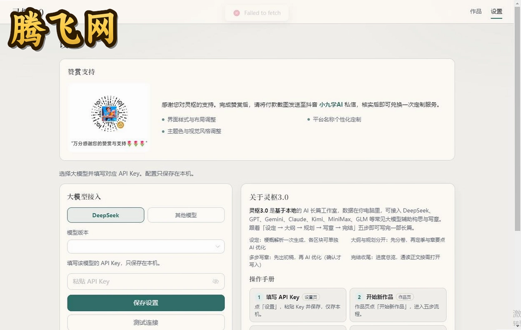Click the donation QR code image
This screenshot has height=330, width=521.
coord(109,114)
